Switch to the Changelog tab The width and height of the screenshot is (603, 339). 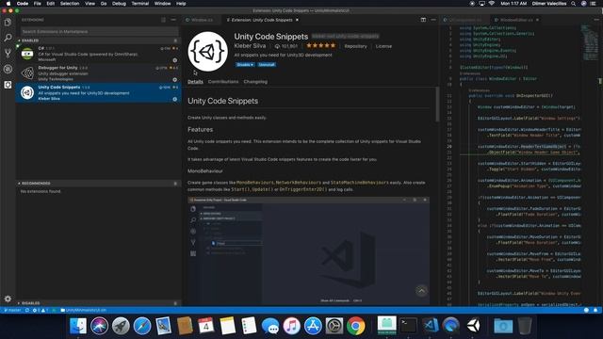(x=255, y=82)
